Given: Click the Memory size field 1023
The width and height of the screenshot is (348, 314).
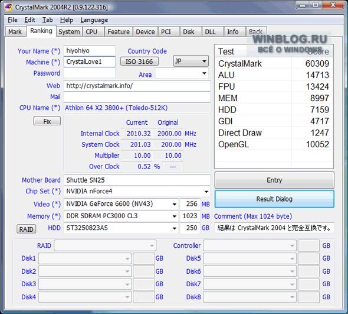Looking at the screenshot, I should [190, 216].
